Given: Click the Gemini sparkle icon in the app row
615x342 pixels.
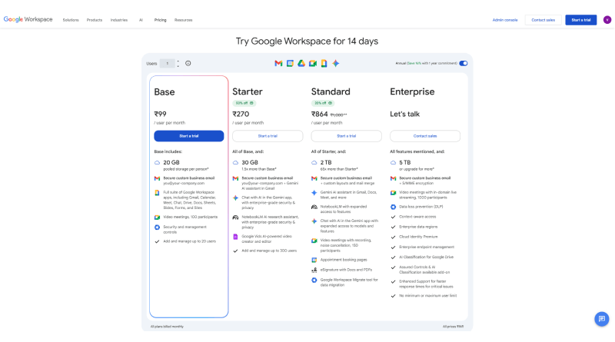Looking at the screenshot, I should point(336,63).
